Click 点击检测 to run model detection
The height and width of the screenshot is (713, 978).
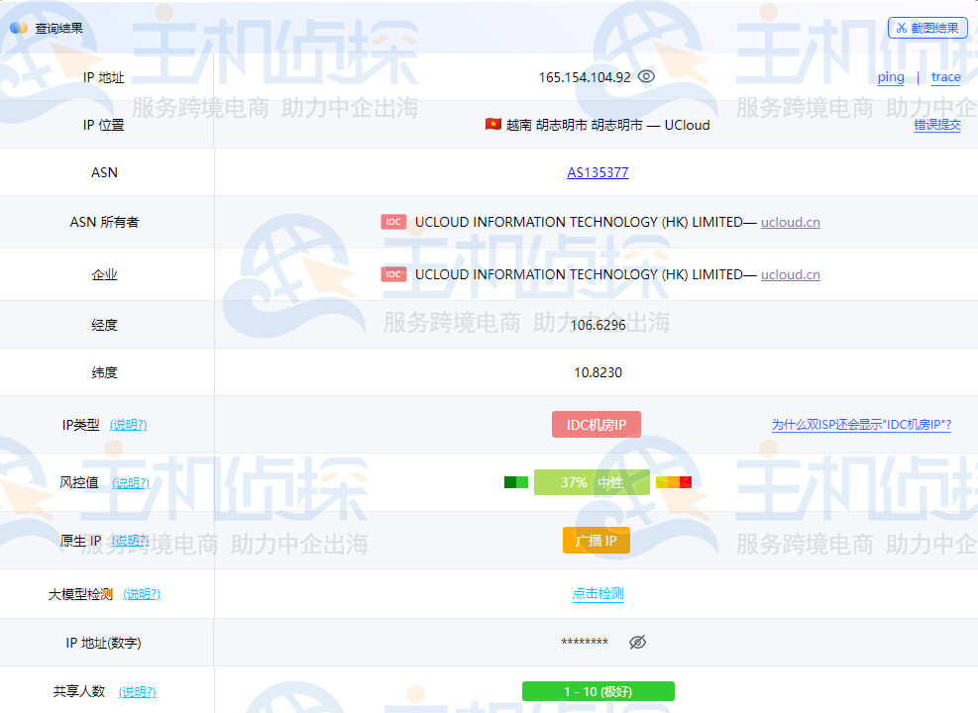598,594
